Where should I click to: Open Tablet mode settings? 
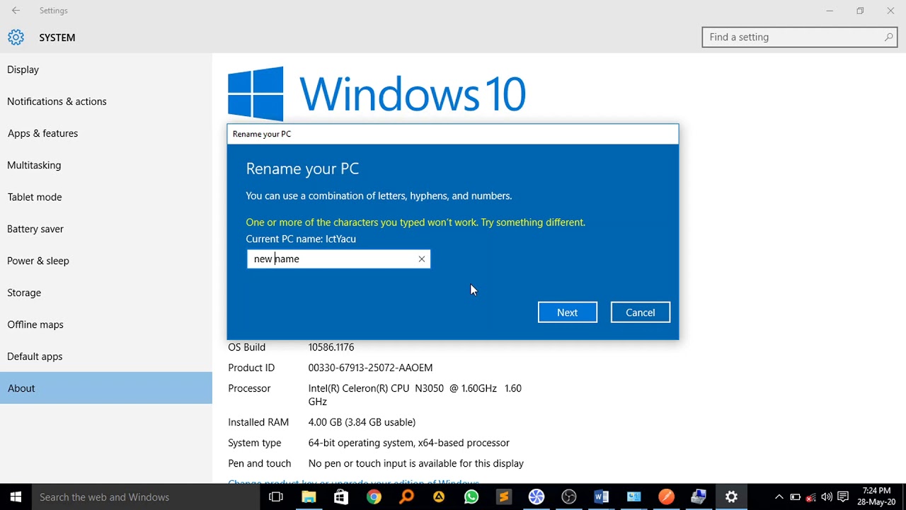pyautogui.click(x=106, y=197)
